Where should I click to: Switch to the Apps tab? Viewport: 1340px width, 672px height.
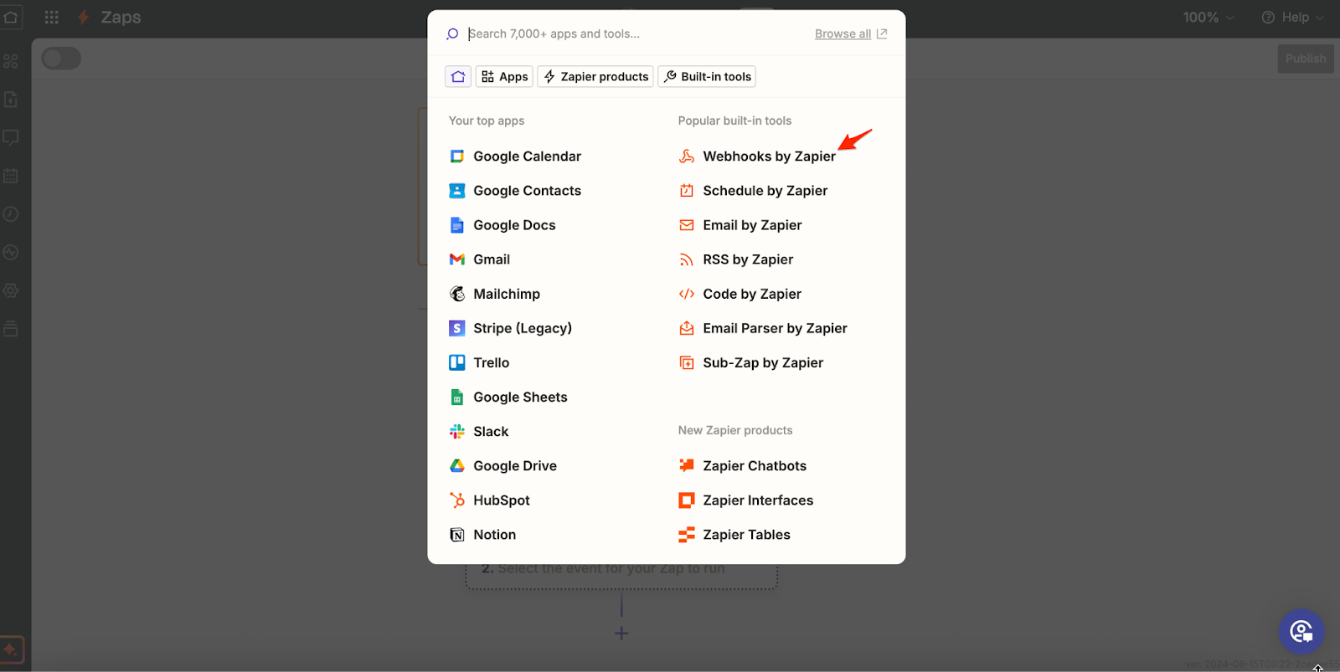point(504,76)
